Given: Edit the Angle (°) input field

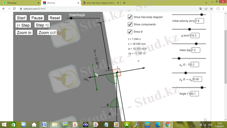Looking at the screenshot, I should (194, 94).
